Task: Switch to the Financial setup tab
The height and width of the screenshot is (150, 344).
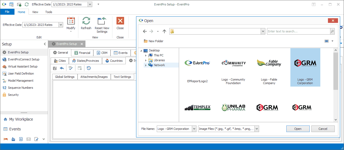Action: click(82, 53)
